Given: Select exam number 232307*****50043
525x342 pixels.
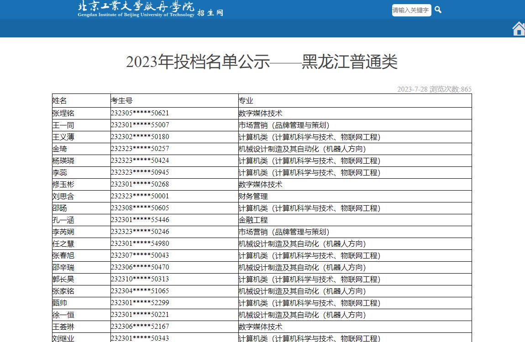Looking at the screenshot, I should click(x=140, y=255).
